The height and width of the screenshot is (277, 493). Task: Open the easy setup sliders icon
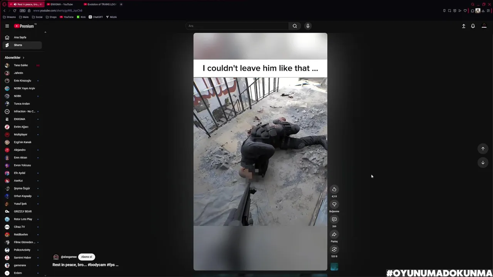[488, 11]
